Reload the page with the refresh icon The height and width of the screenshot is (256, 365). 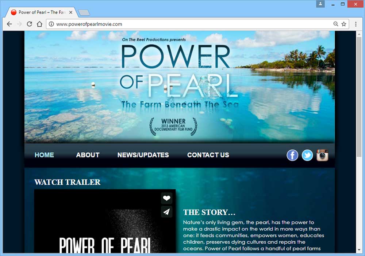click(29, 24)
